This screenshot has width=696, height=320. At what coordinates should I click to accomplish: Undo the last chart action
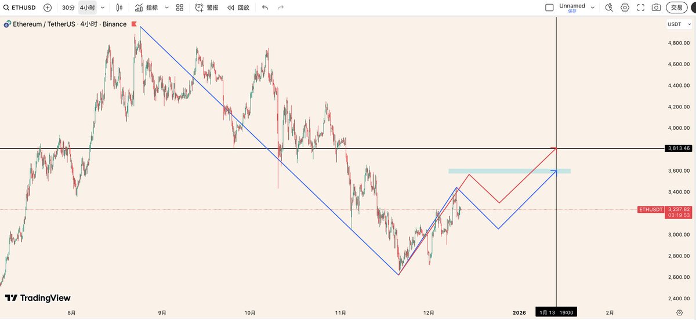[x=265, y=8]
